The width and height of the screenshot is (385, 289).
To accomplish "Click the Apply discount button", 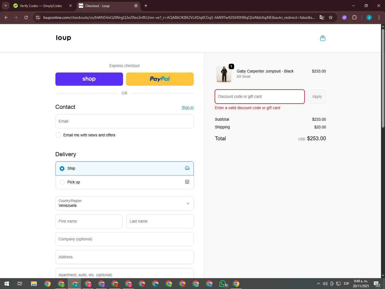I will 317,97.
